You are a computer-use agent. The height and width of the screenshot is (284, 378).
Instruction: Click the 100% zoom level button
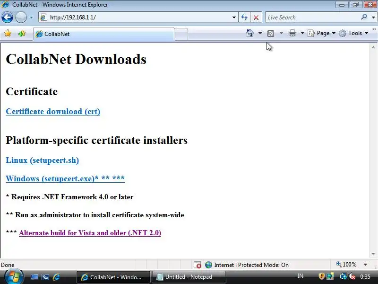click(346, 265)
